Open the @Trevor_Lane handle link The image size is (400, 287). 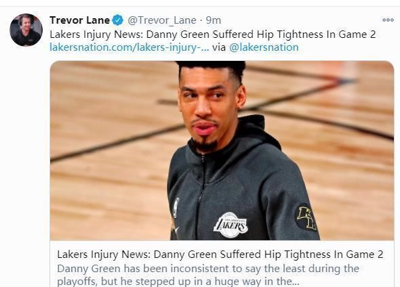pos(162,20)
